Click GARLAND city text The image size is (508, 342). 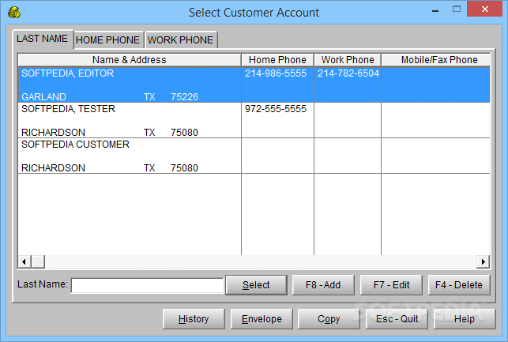pos(43,97)
